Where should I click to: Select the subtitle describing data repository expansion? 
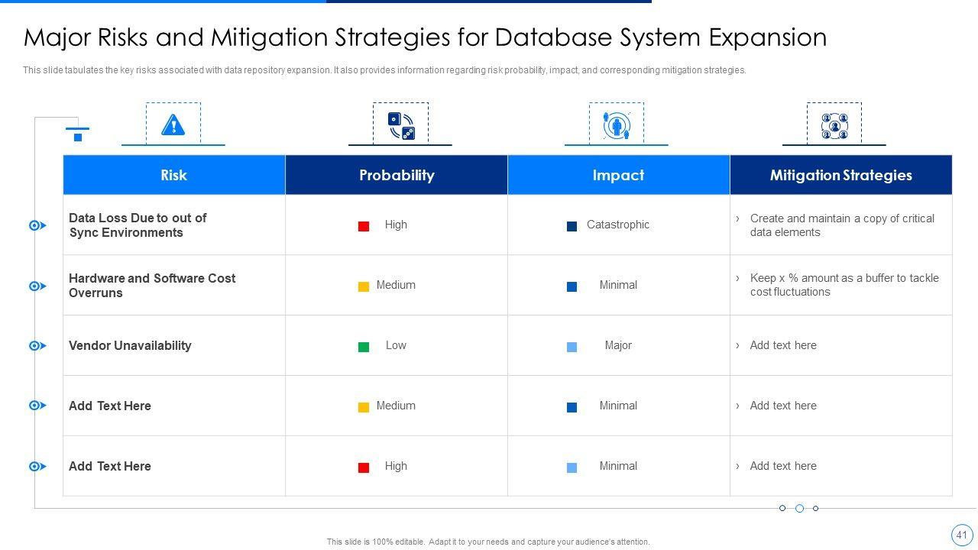tap(384, 70)
